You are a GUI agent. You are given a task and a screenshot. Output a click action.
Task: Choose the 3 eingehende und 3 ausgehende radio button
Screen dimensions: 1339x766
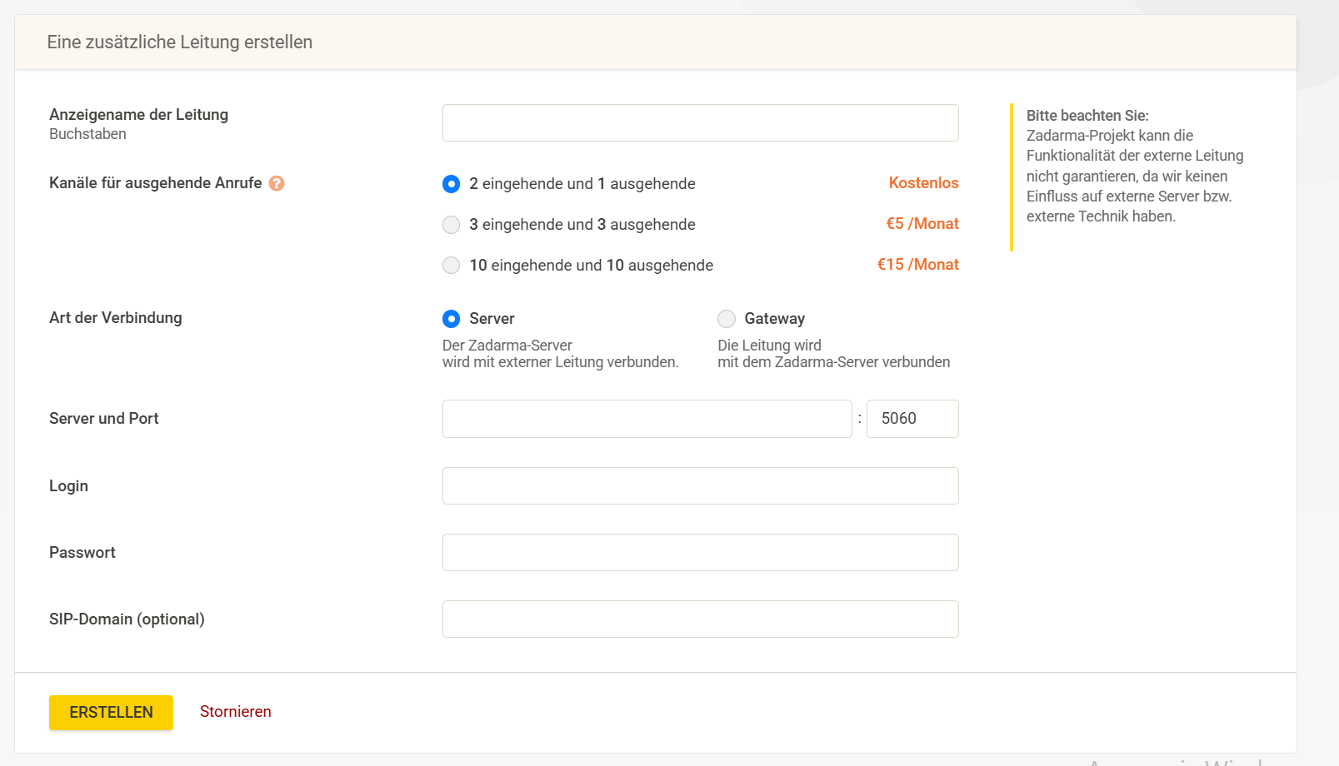tap(451, 225)
